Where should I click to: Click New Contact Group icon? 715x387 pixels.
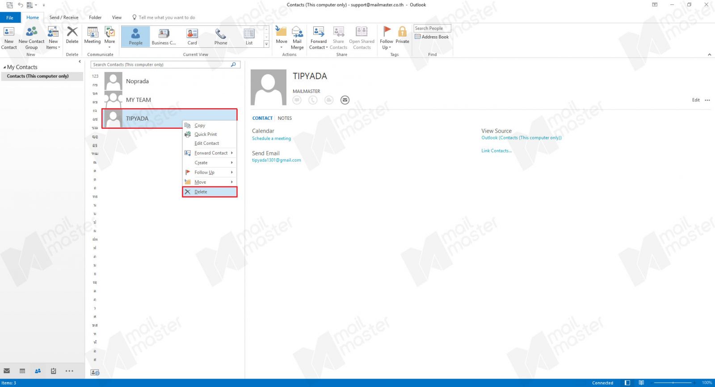pyautogui.click(x=31, y=38)
